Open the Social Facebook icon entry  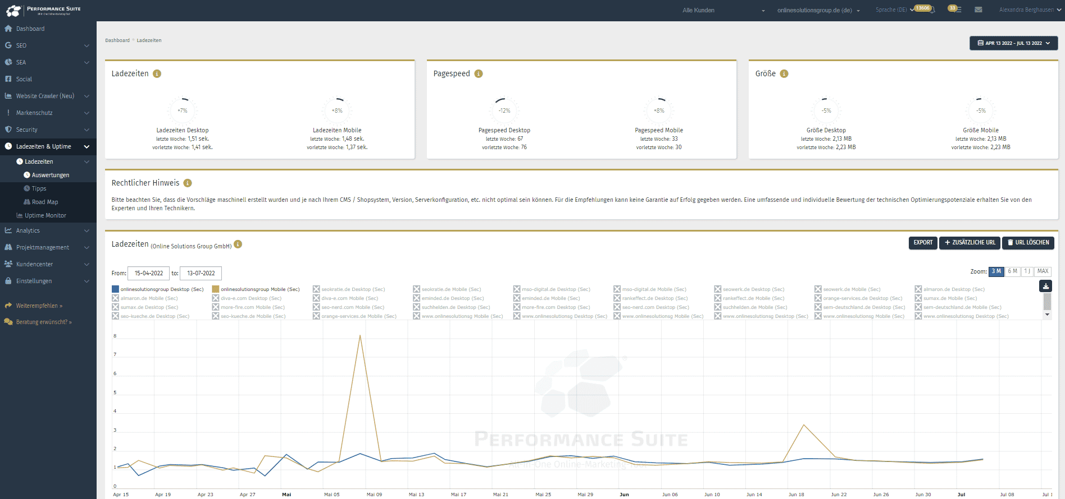pyautogui.click(x=8, y=79)
